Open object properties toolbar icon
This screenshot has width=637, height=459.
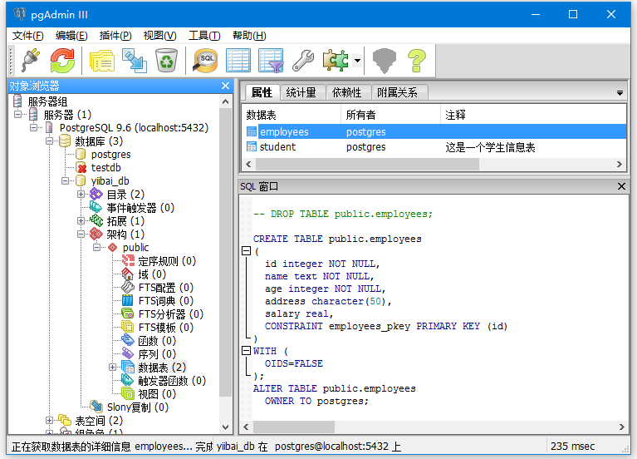pos(102,61)
